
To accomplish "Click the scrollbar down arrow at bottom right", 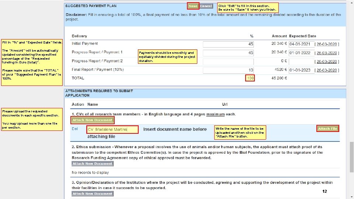I will pos(351,197).
